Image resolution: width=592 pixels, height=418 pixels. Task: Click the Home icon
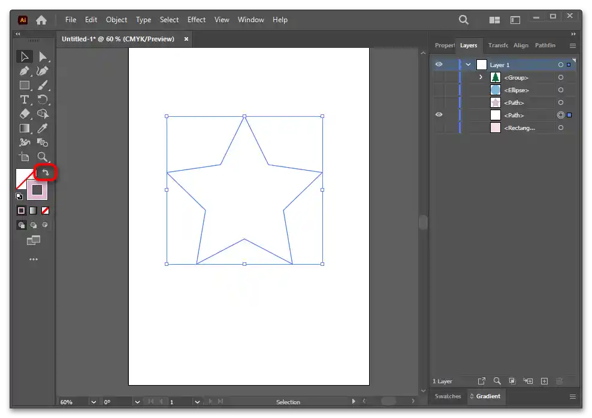[x=41, y=20]
